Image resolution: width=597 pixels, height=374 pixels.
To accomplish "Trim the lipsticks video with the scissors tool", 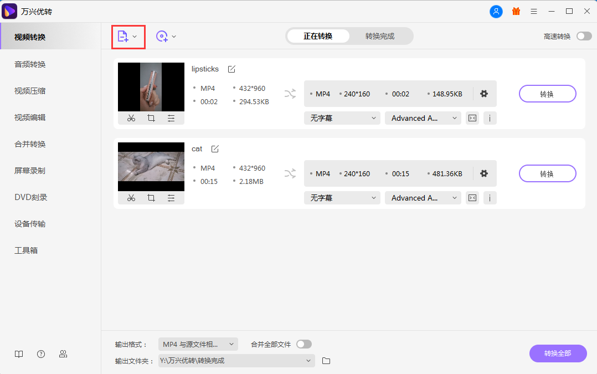I will tap(131, 118).
